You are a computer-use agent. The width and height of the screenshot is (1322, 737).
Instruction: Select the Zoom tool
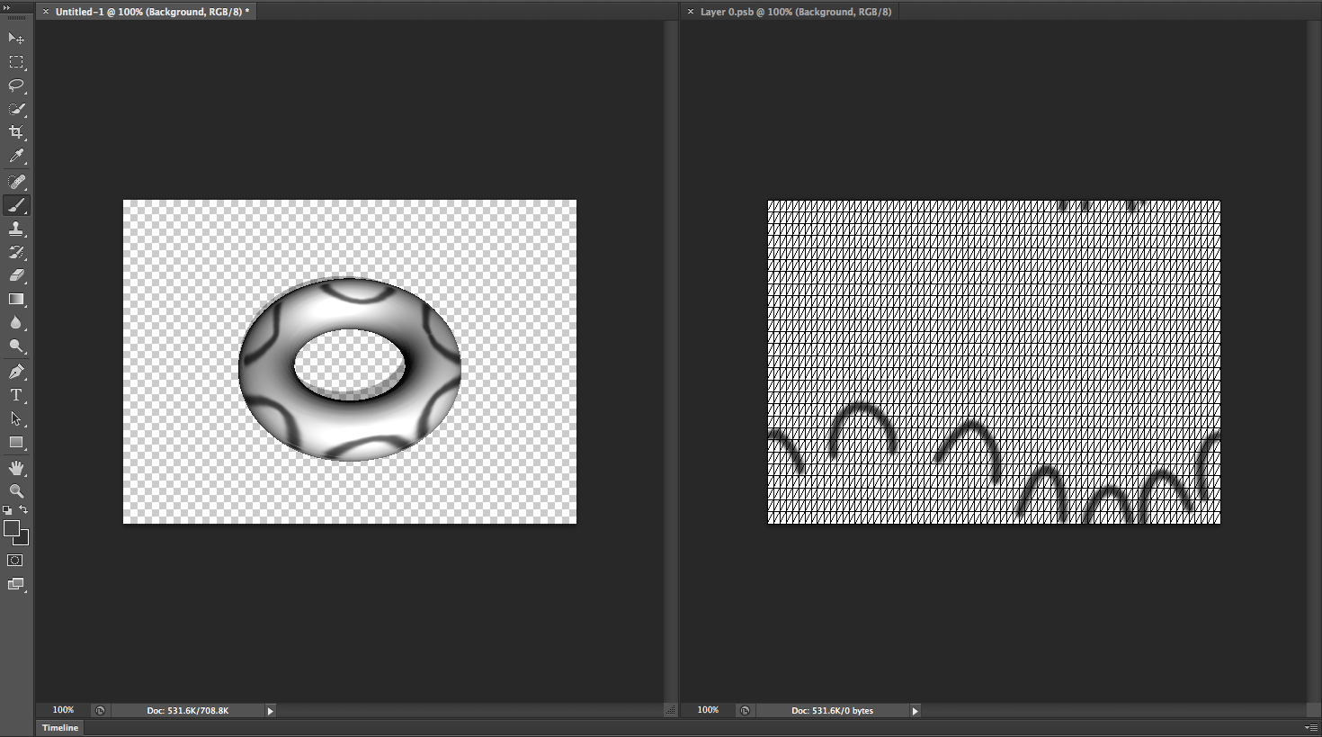pos(16,490)
